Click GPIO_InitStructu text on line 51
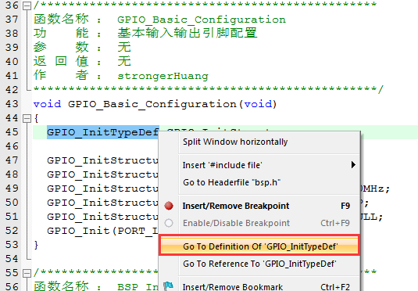 point(102,217)
